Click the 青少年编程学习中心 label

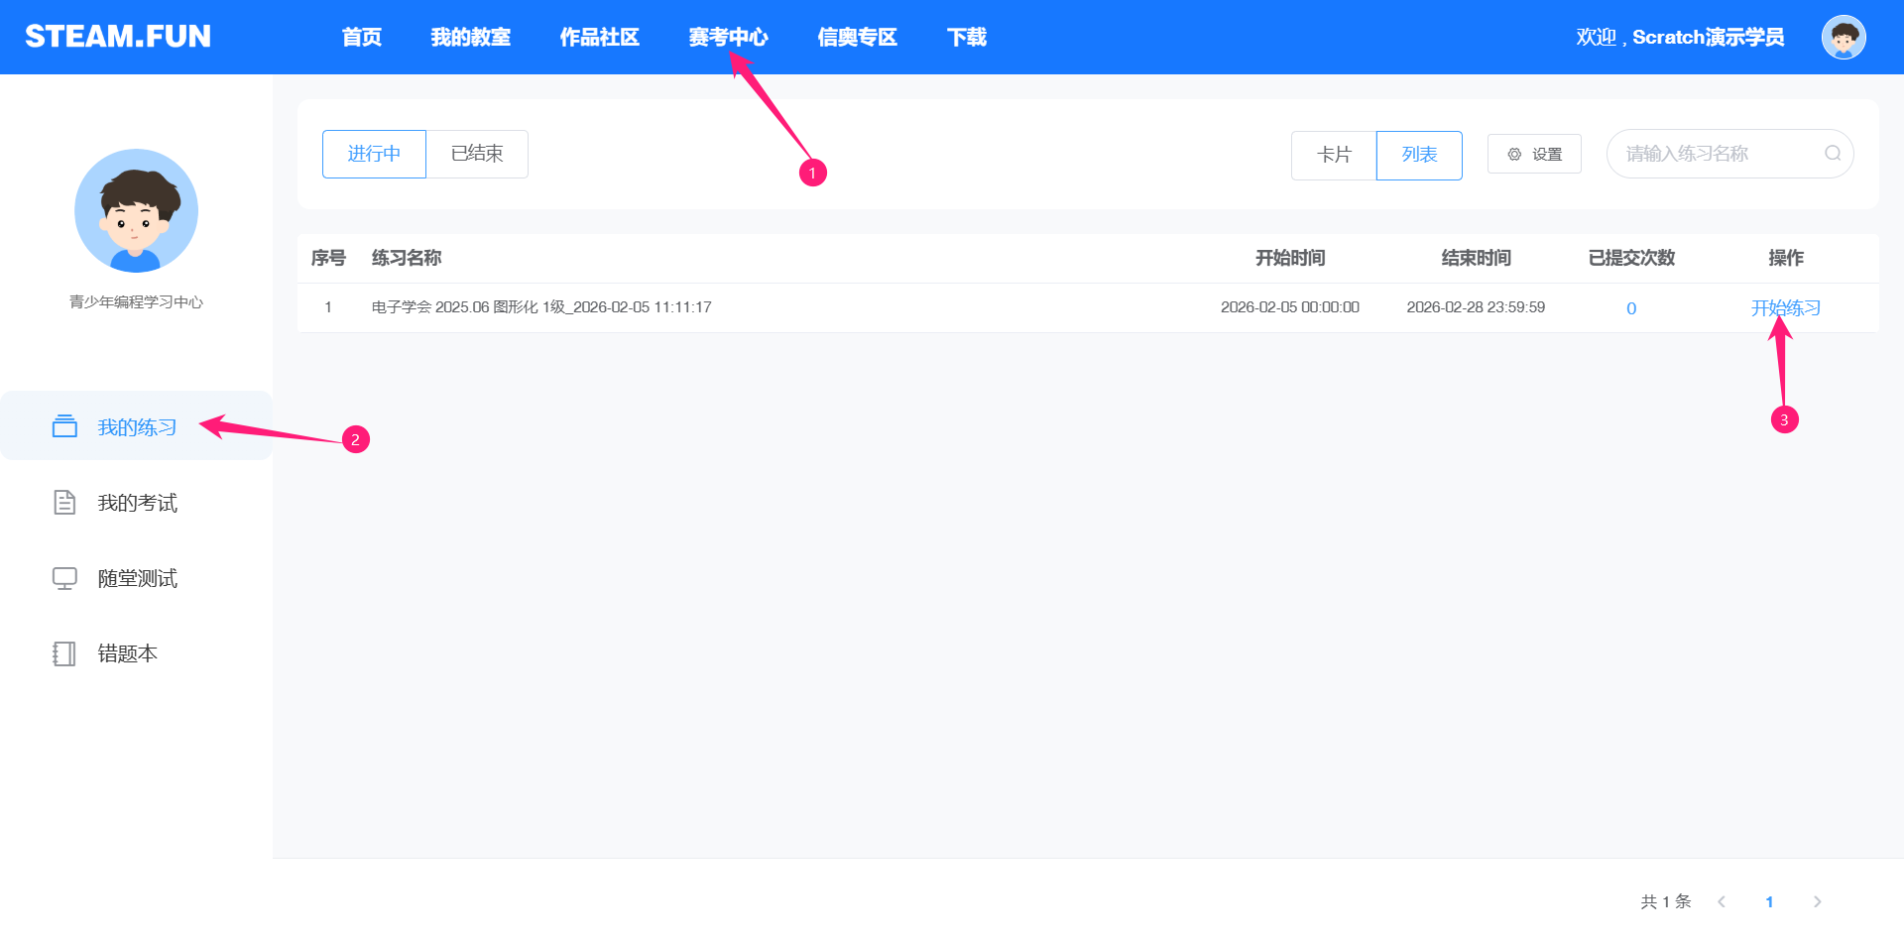pos(136,301)
